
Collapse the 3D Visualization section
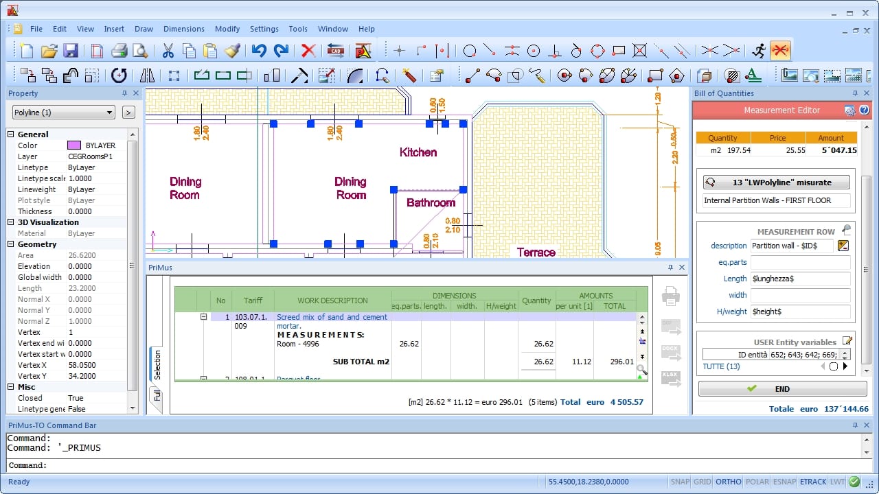(x=11, y=222)
